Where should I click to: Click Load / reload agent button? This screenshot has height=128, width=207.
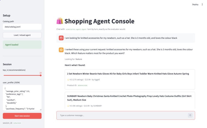(x=22, y=35)
